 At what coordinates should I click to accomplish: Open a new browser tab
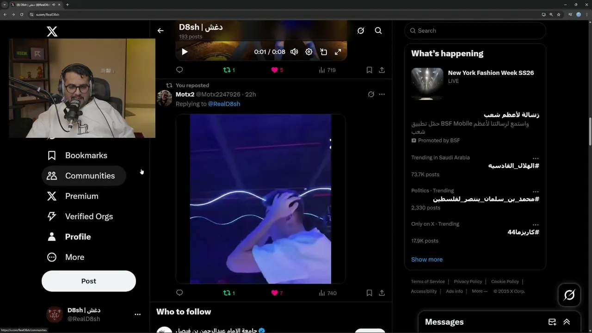[x=68, y=5]
